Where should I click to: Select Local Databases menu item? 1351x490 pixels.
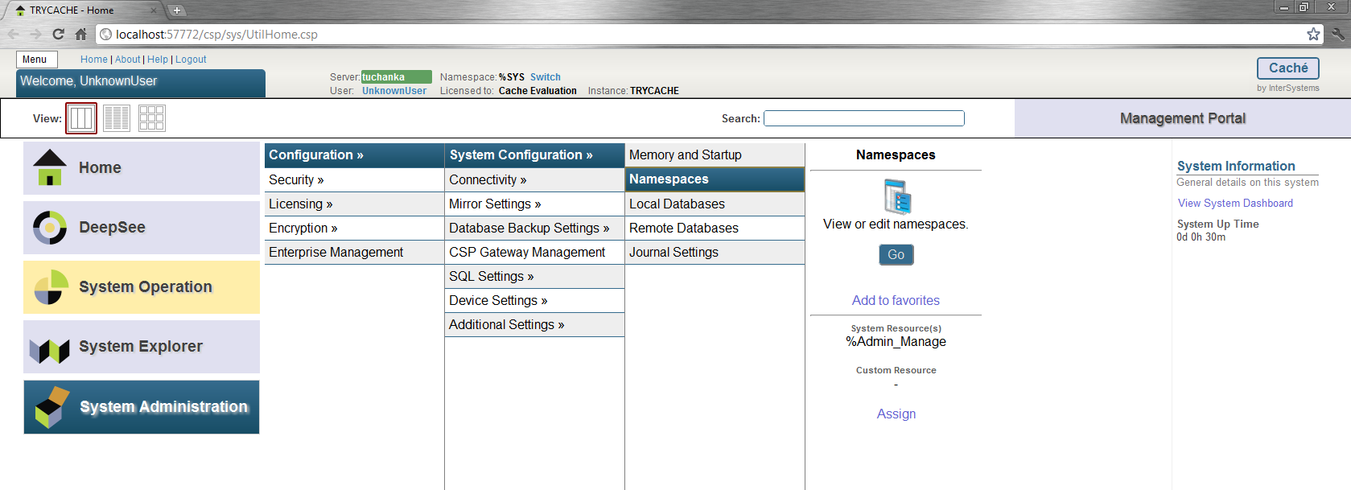tap(677, 204)
